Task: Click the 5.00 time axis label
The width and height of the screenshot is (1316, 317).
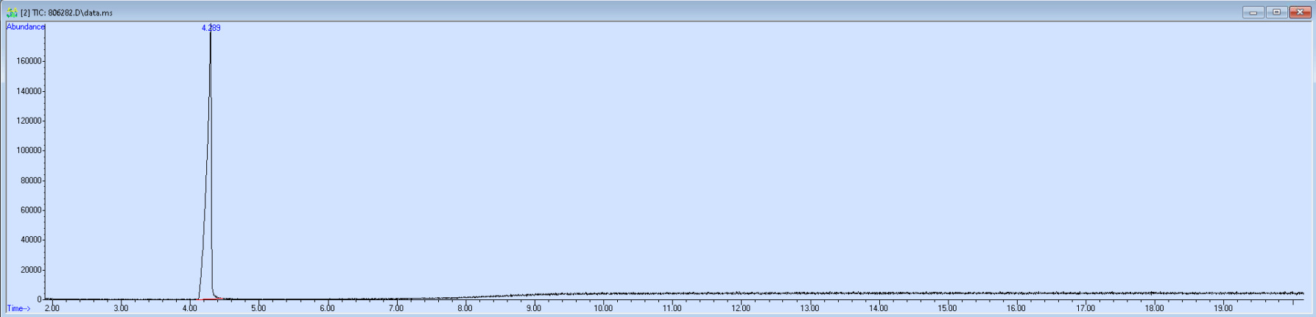Action: coord(258,308)
